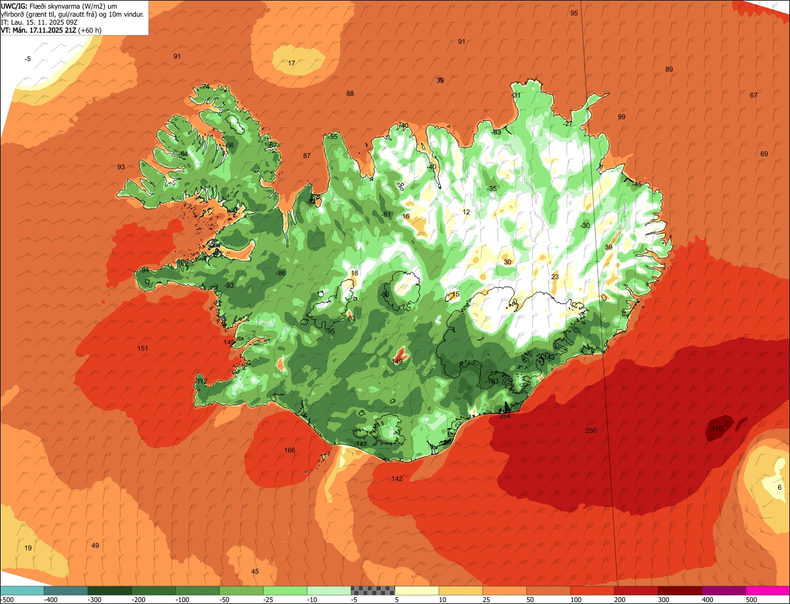Image resolution: width=790 pixels, height=604 pixels.
Task: Select the legend color from 50 to 100
Action: 547,590
